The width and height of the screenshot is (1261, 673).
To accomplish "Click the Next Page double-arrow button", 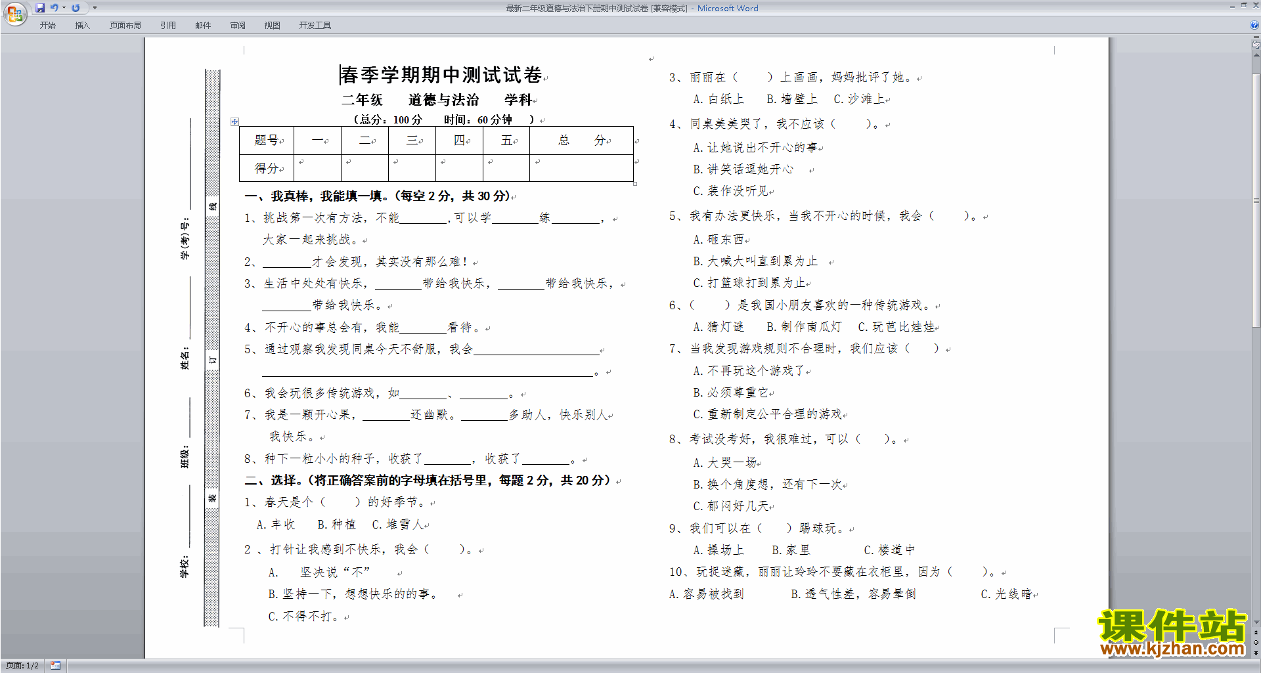I will 1256,653.
